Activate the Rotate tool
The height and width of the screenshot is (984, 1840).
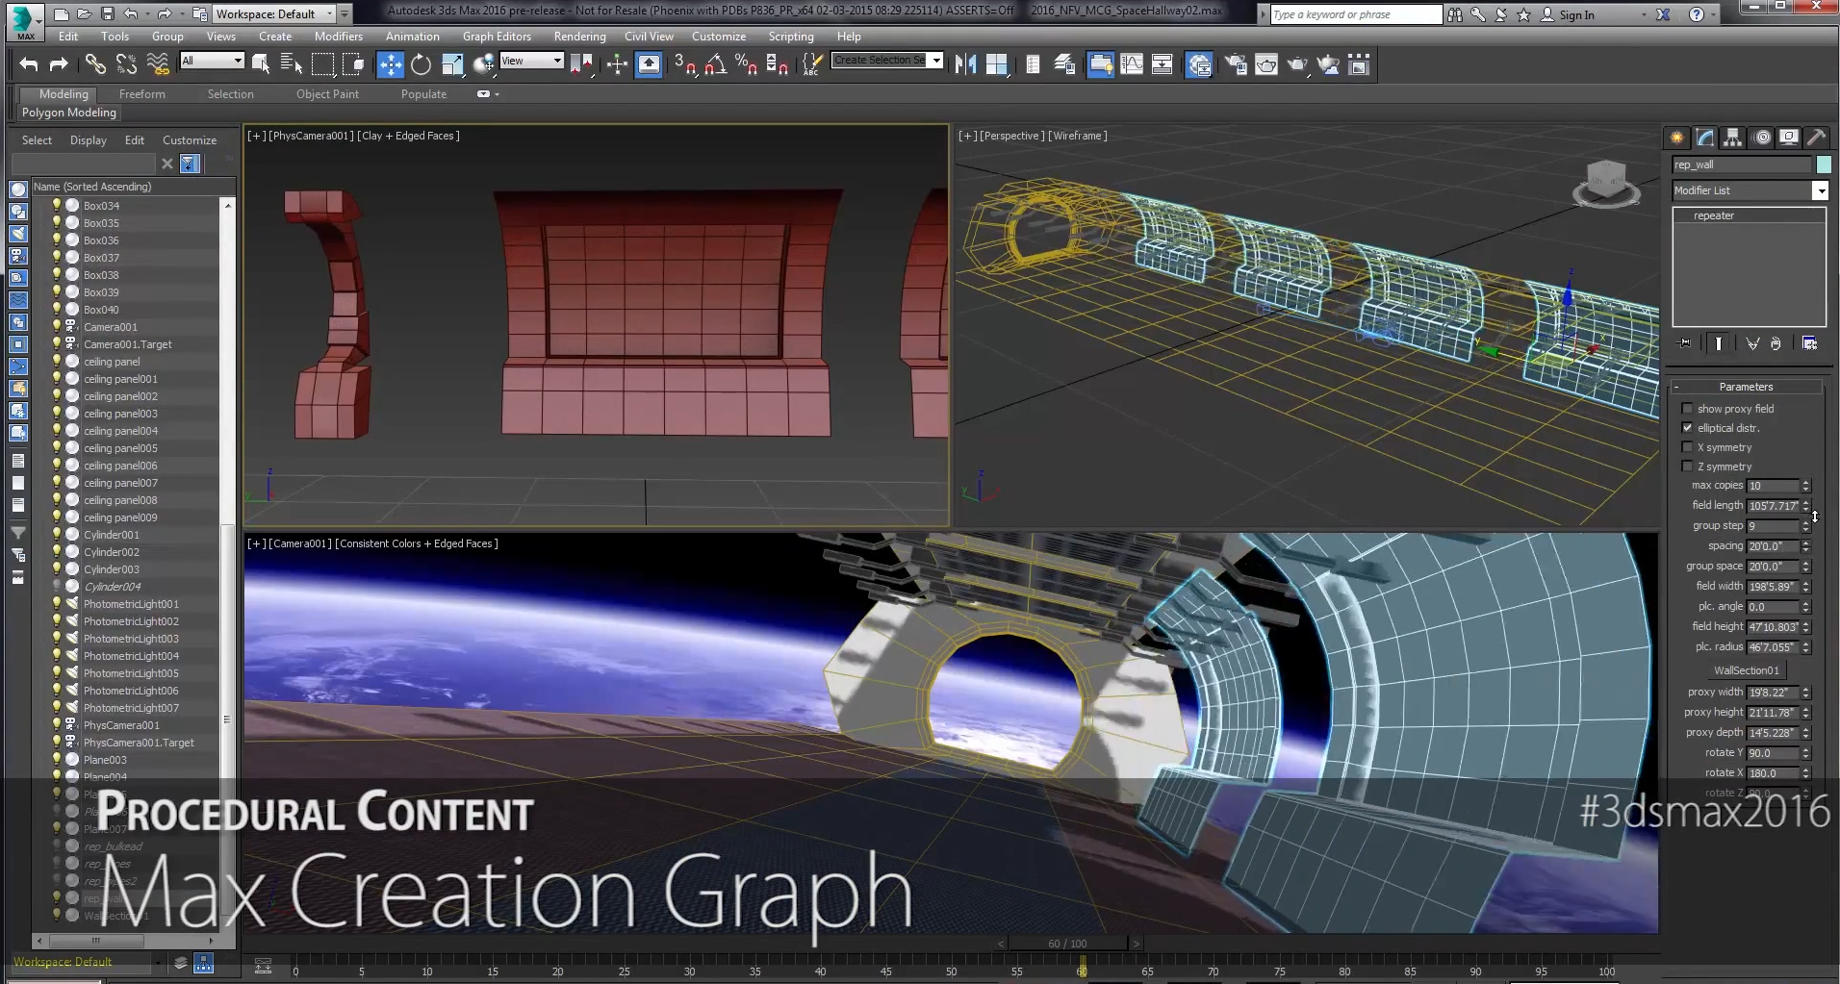(421, 64)
